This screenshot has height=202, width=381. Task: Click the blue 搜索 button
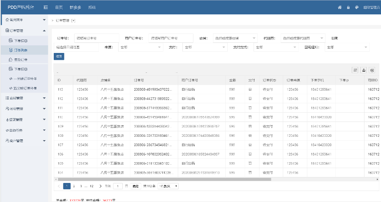tap(59, 56)
